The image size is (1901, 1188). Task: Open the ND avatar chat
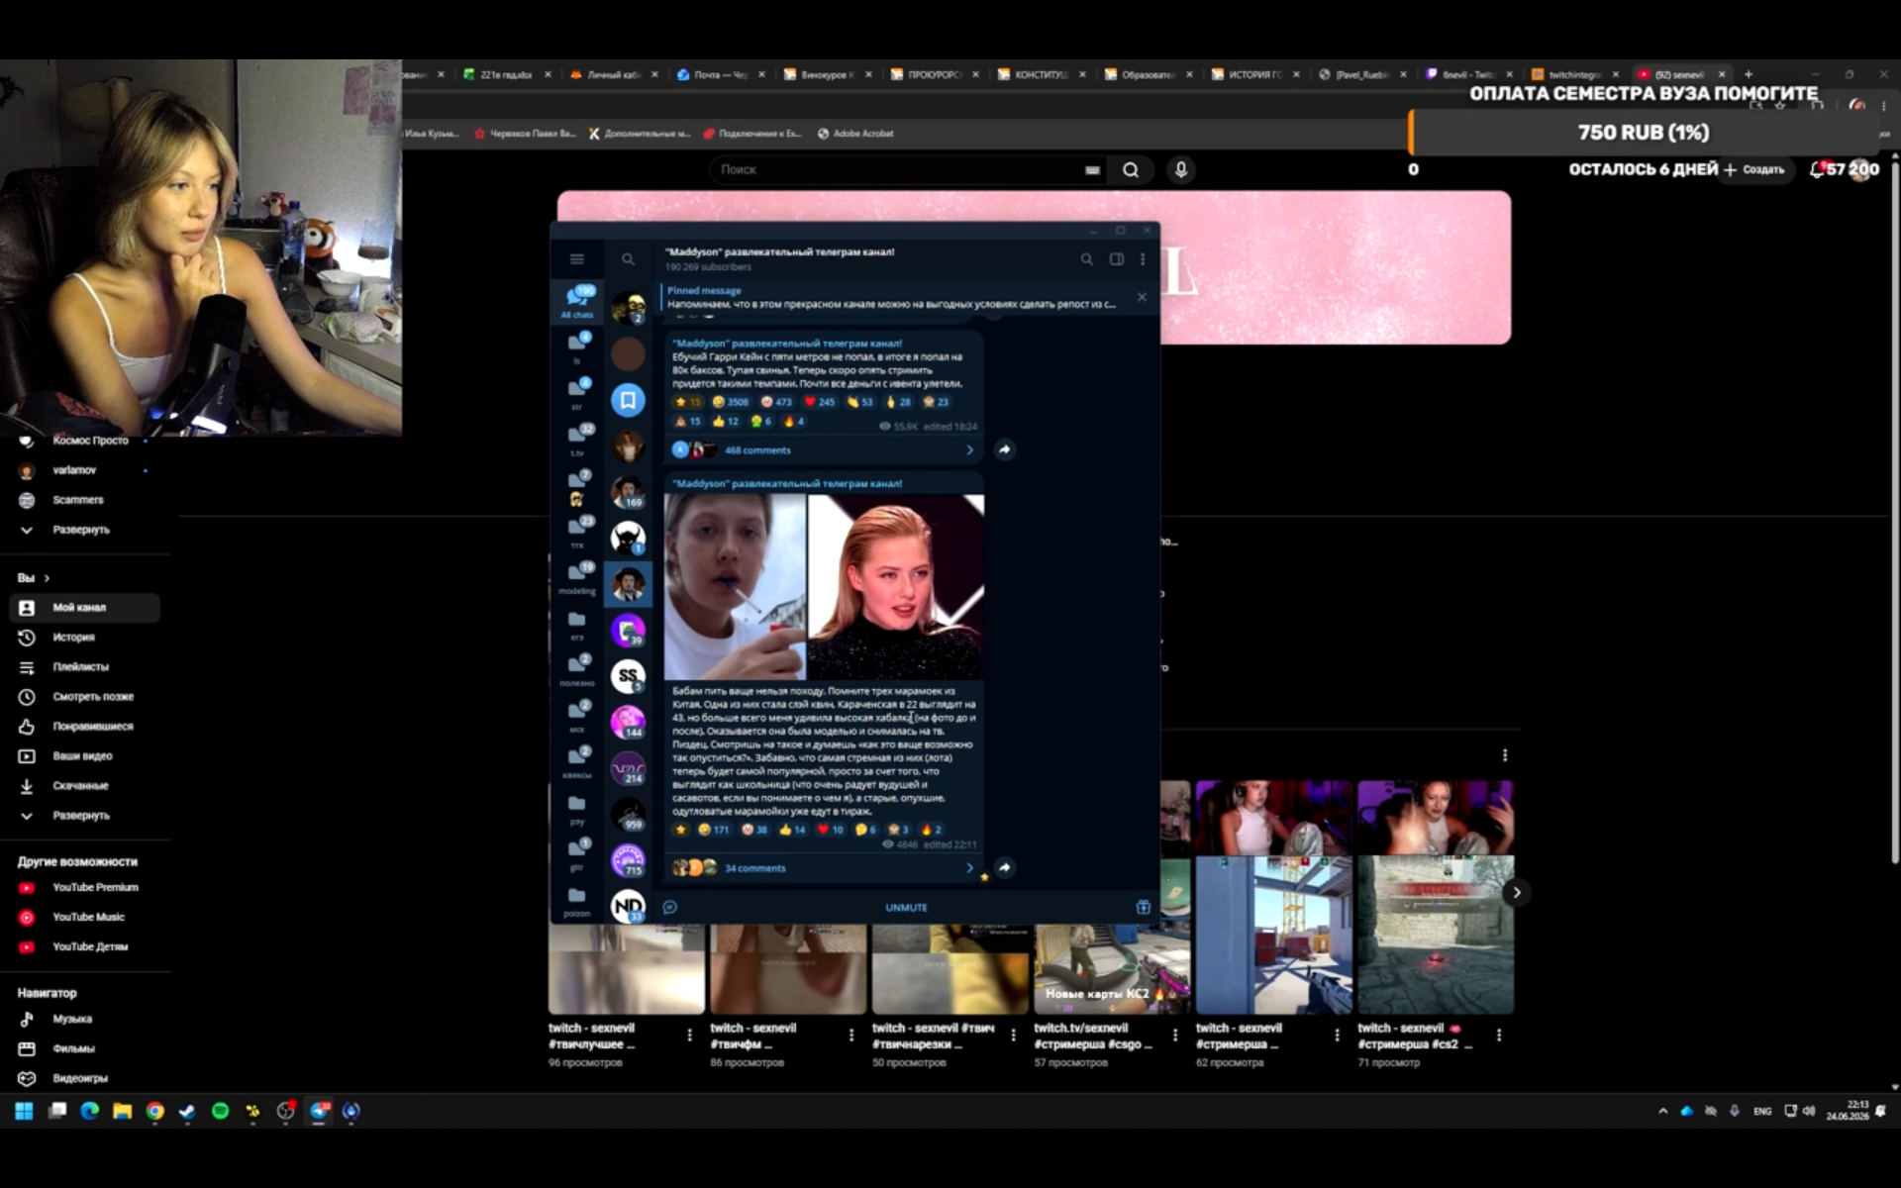click(x=628, y=906)
